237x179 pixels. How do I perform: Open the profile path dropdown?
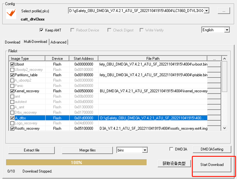[207, 11]
